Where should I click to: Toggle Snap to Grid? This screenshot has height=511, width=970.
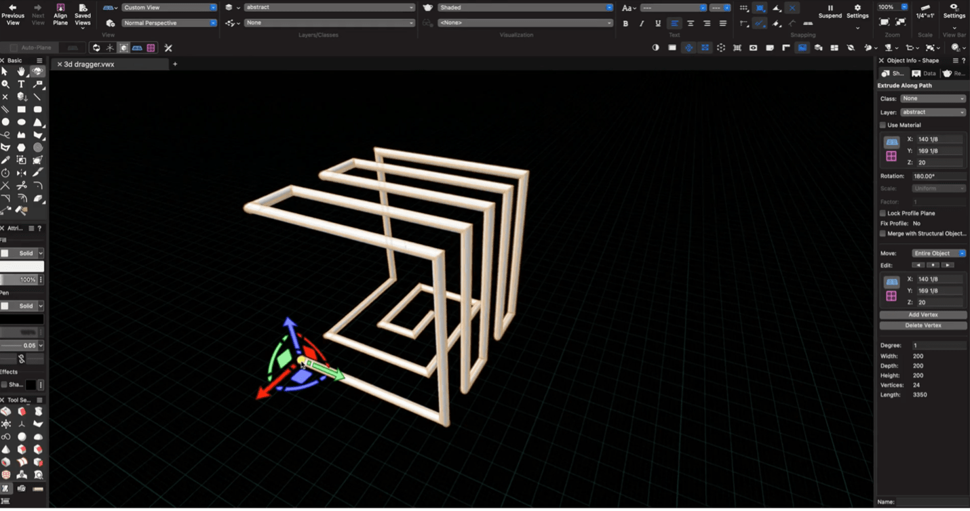click(x=744, y=8)
